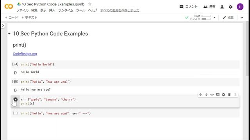Open settings gear in top header
This screenshot has width=250, height=140.
click(230, 7)
